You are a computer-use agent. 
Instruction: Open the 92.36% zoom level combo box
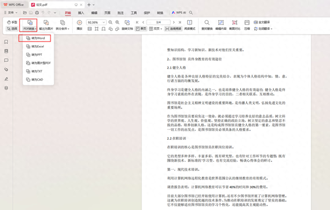click(96, 22)
